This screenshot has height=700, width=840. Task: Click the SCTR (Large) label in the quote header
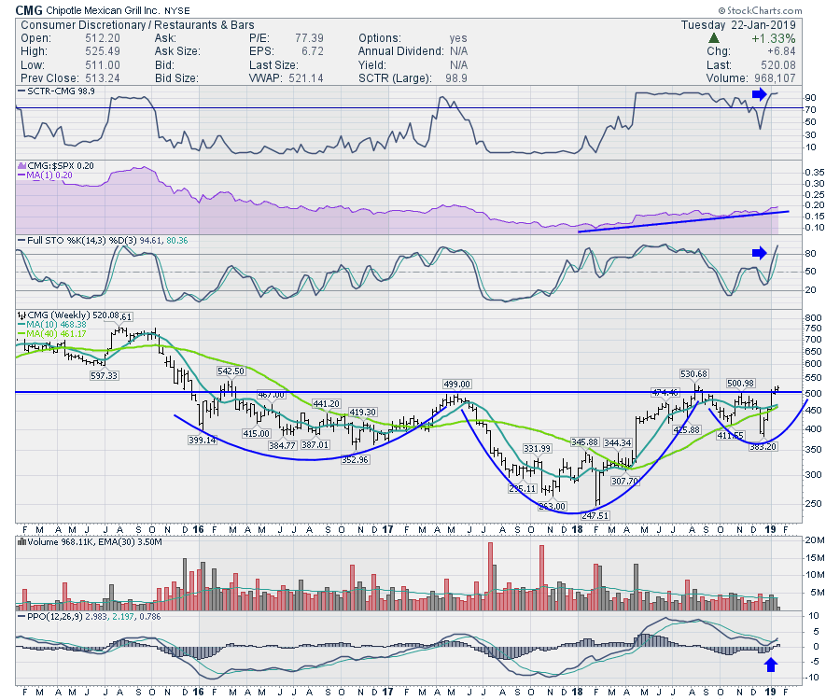tap(396, 78)
